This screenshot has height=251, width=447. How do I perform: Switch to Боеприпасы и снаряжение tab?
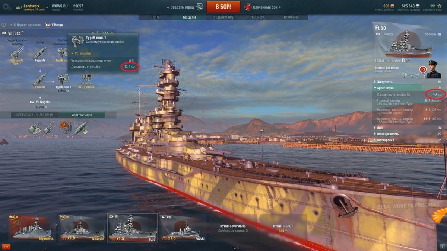[34, 115]
